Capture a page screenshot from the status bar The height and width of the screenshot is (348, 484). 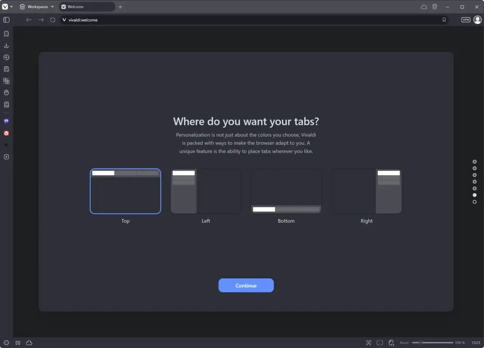[369, 343]
